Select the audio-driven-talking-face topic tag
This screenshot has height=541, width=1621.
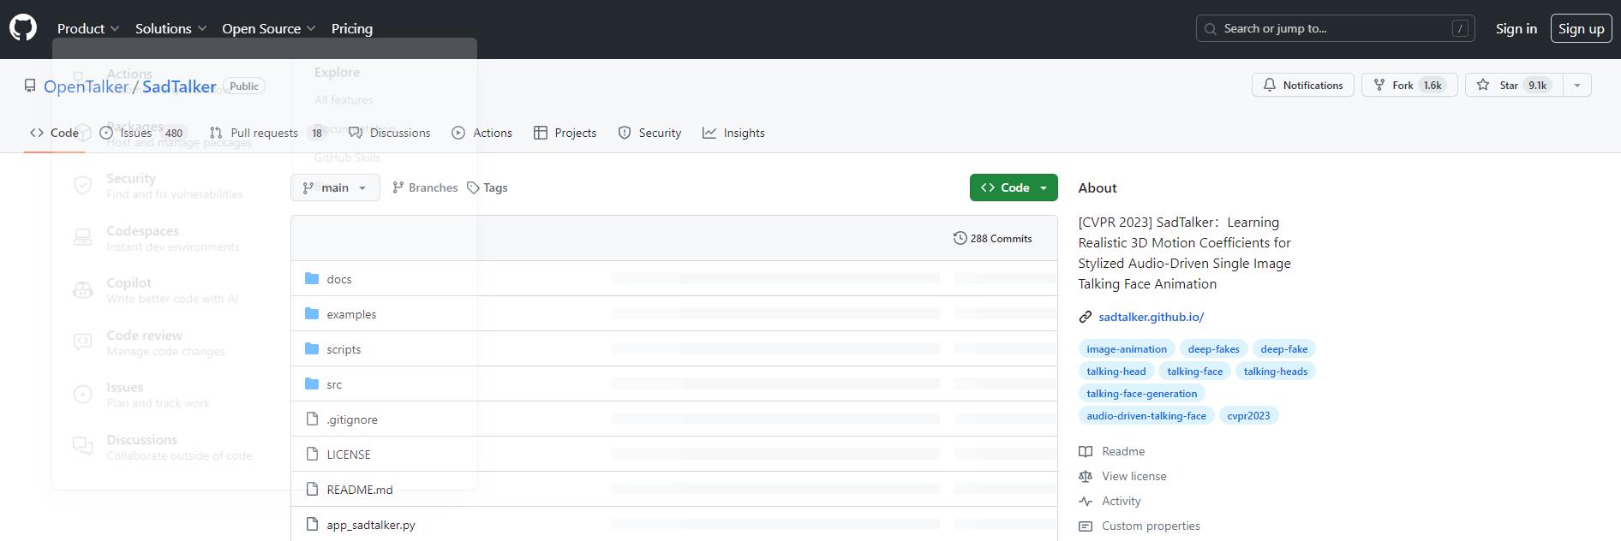[x=1146, y=415]
